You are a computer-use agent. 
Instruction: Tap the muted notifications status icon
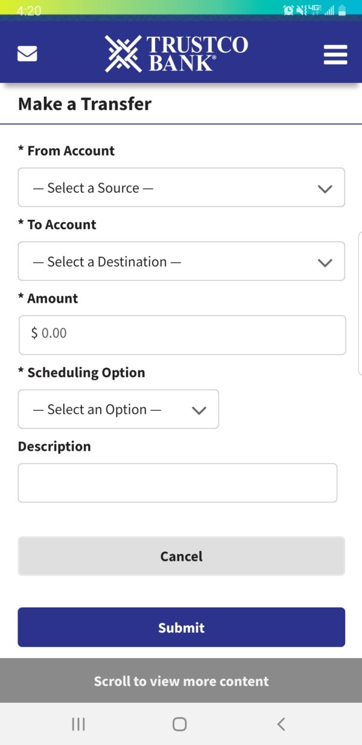point(300,10)
